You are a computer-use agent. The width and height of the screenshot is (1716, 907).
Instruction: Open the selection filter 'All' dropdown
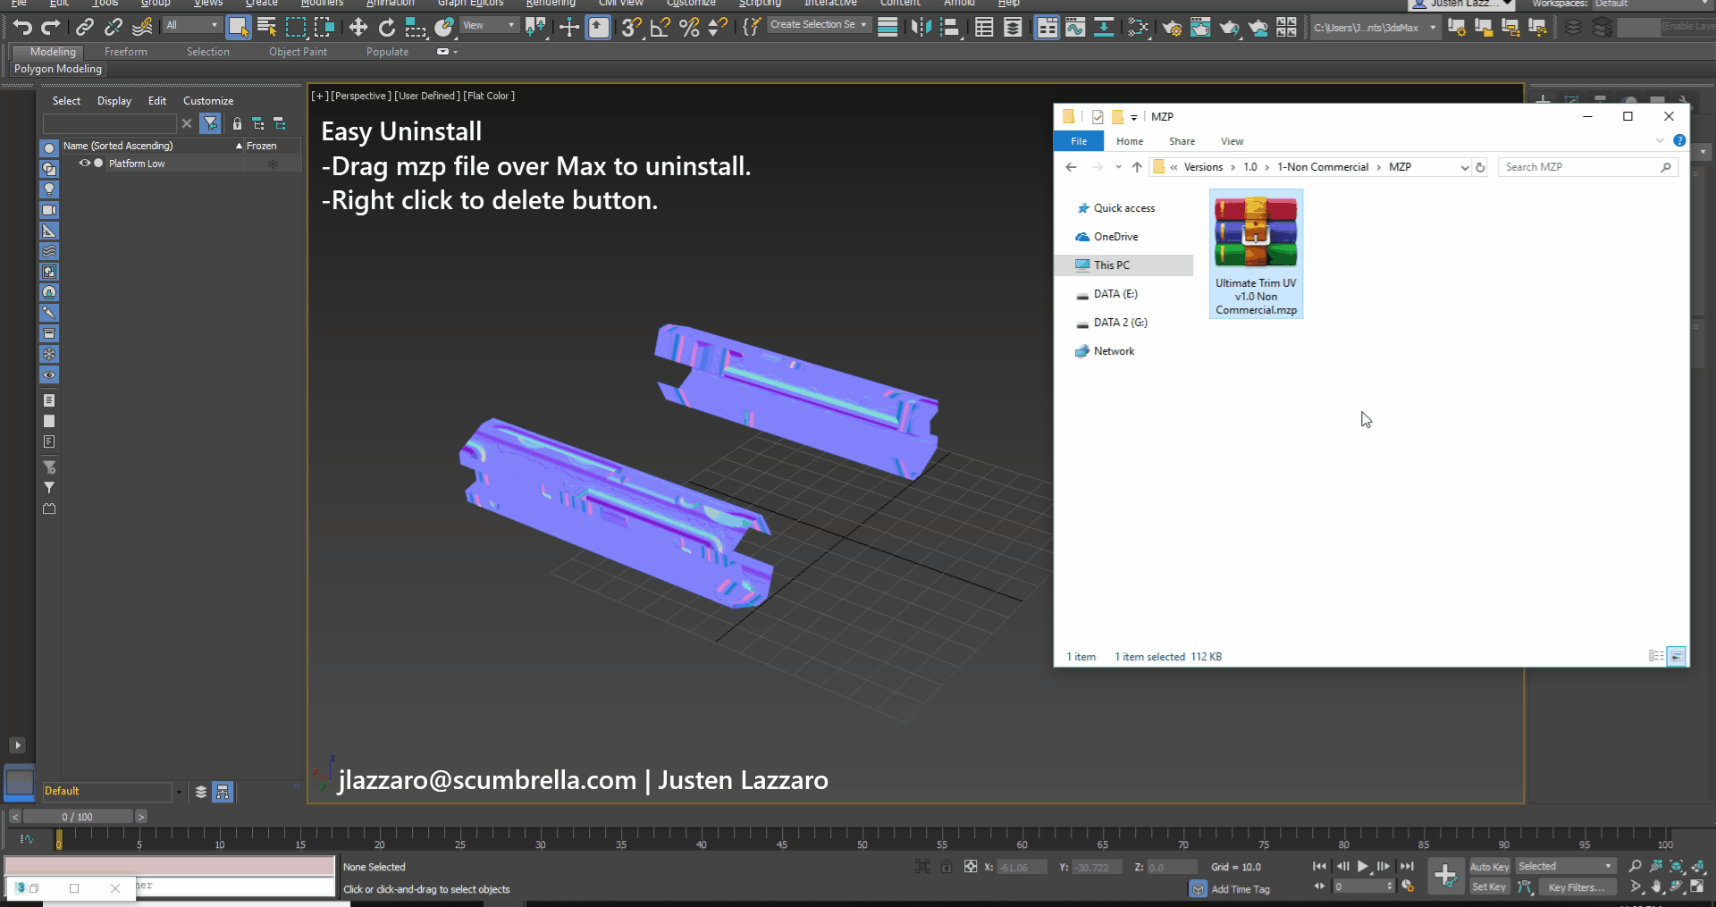point(192,25)
